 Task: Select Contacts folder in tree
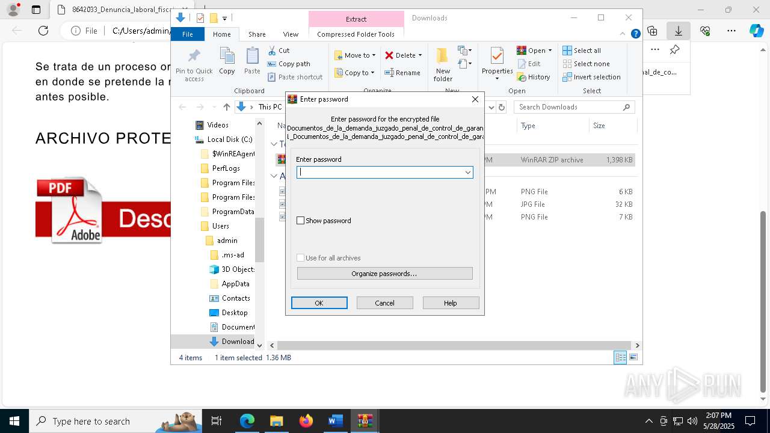point(236,298)
